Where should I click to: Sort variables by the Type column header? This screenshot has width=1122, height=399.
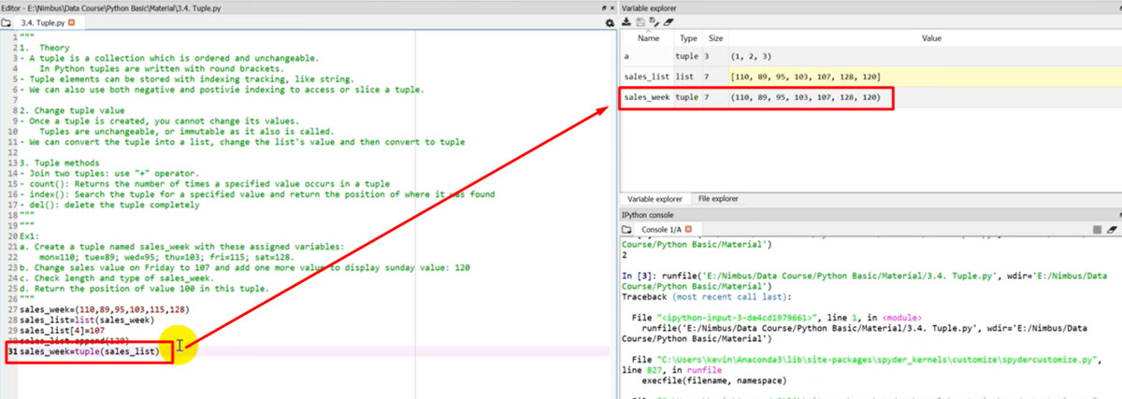coord(688,39)
